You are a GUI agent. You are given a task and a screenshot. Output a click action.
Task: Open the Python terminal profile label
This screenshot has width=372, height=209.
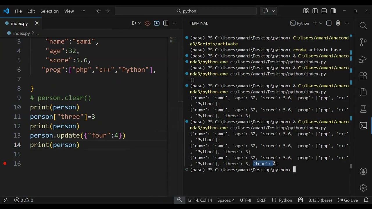pos(300,23)
